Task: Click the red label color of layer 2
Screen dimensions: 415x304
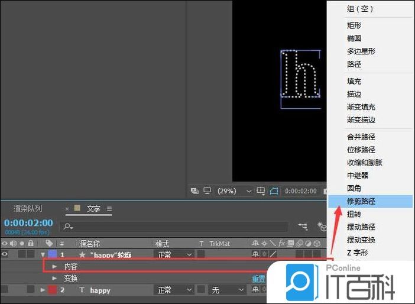Action: click(51, 290)
